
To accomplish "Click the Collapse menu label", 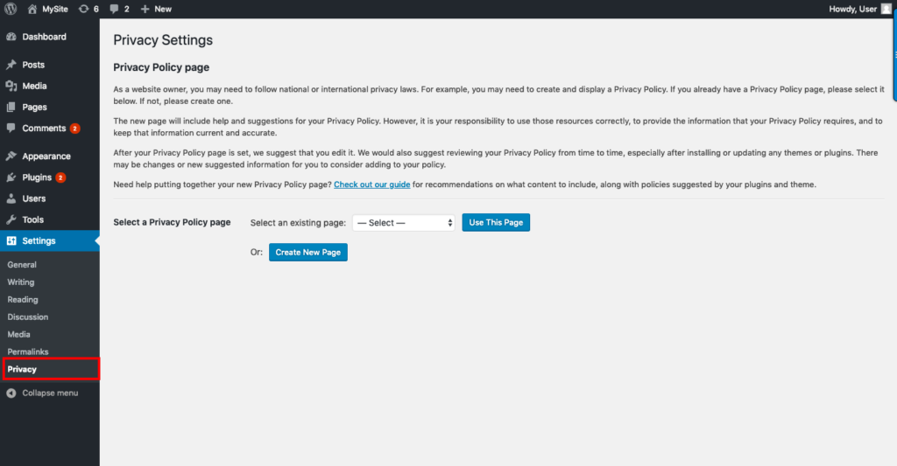I will 50,393.
